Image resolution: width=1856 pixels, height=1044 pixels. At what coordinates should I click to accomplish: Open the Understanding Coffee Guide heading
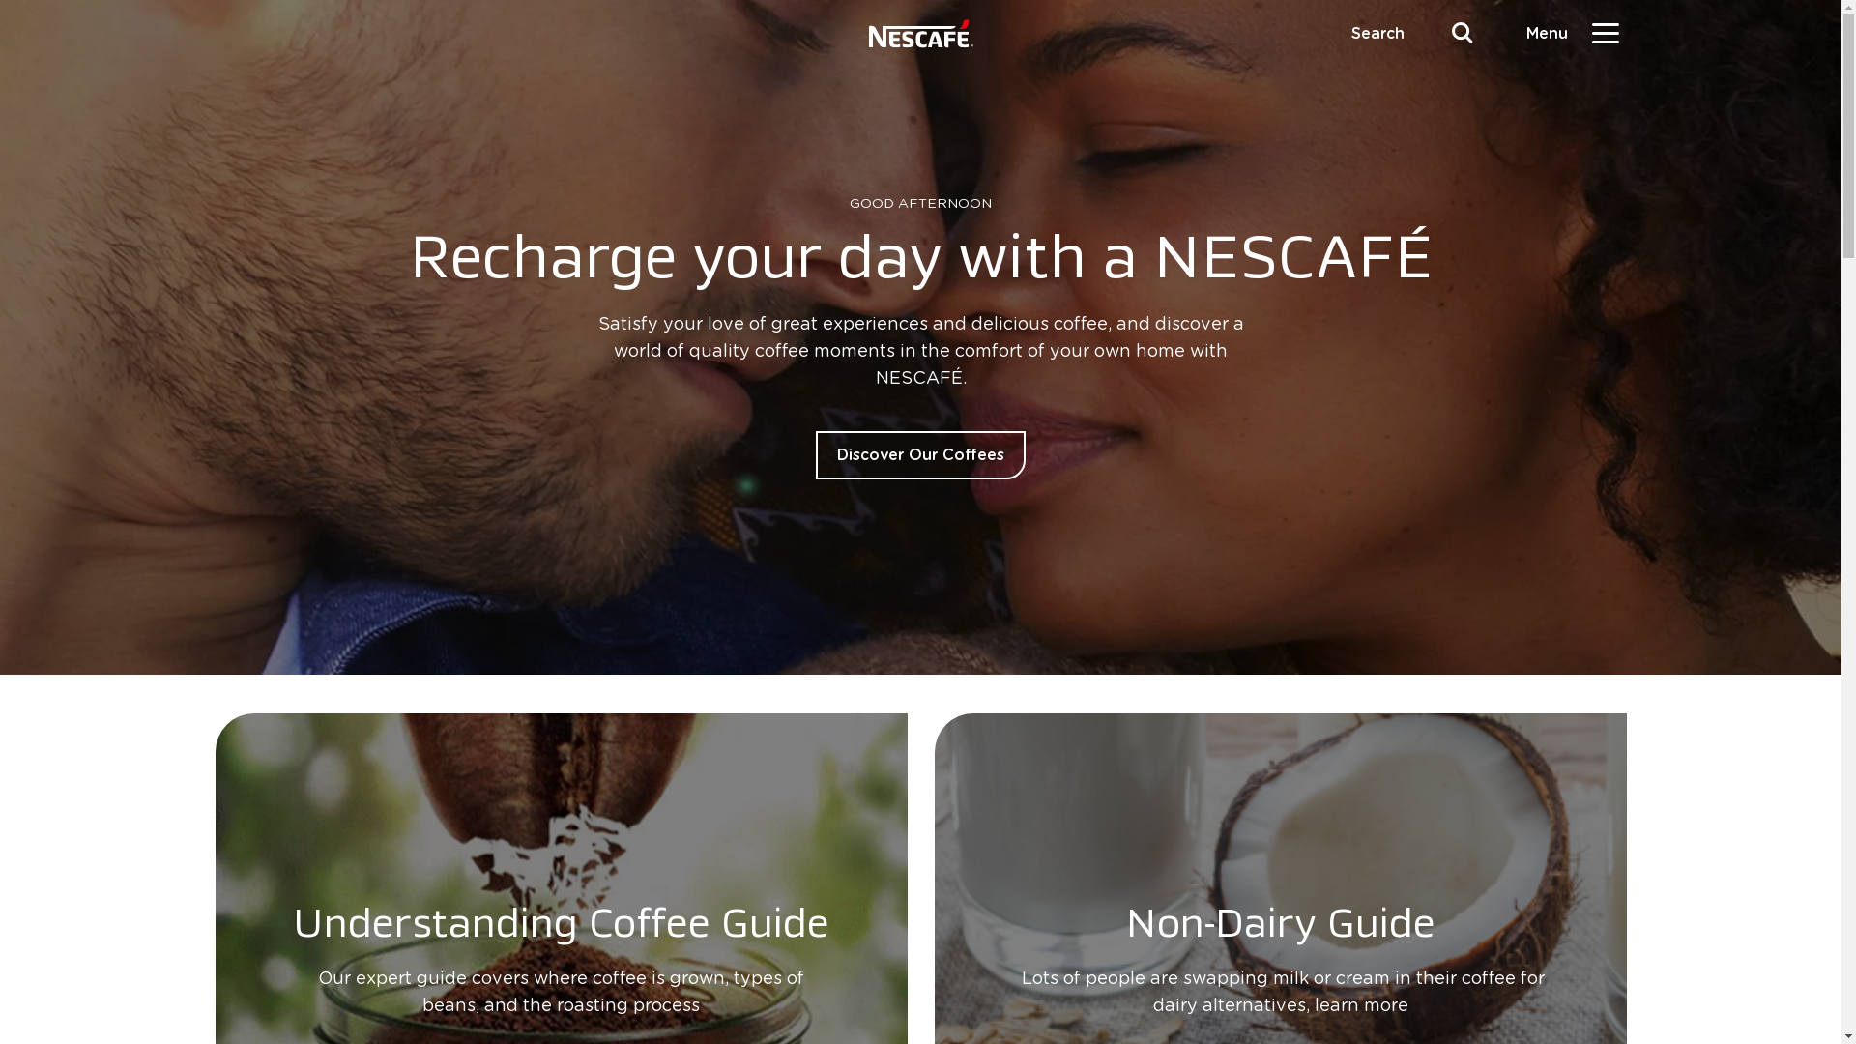(561, 923)
